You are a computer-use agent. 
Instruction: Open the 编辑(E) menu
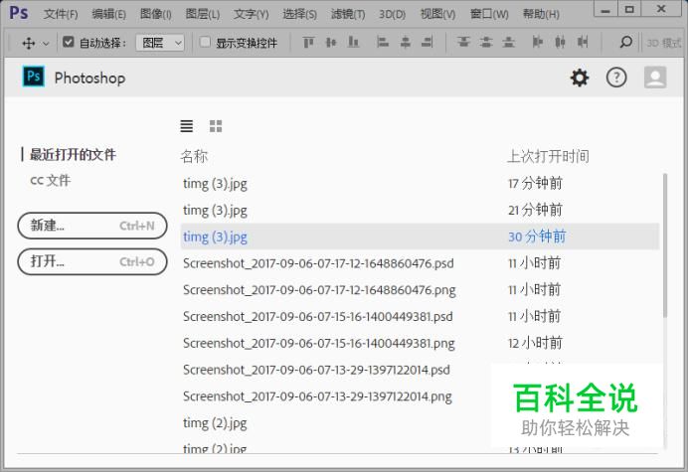(x=108, y=14)
